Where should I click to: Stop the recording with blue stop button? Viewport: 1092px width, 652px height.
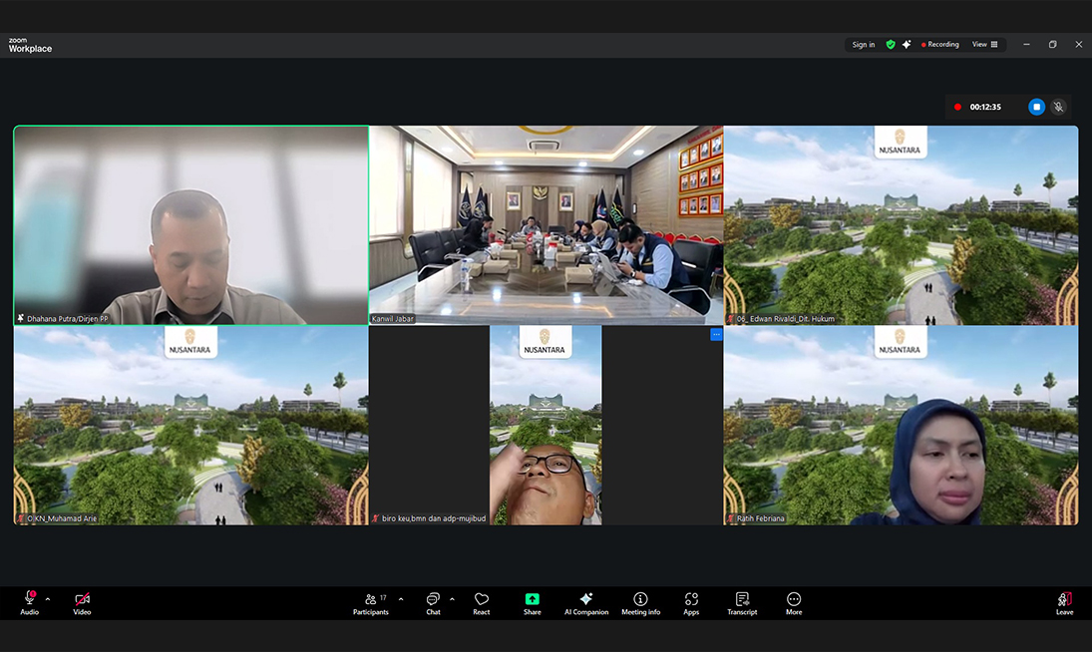1036,107
